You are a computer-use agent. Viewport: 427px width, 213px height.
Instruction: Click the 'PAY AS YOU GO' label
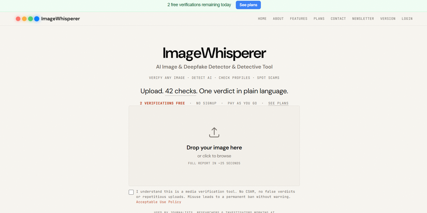(x=242, y=103)
